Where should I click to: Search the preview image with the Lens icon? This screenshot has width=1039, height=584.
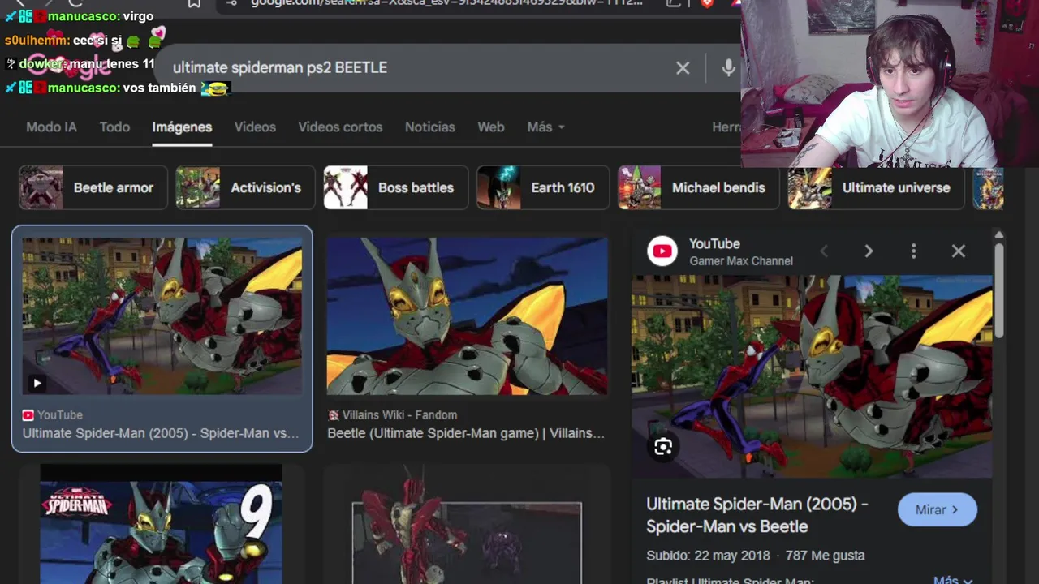(x=663, y=447)
